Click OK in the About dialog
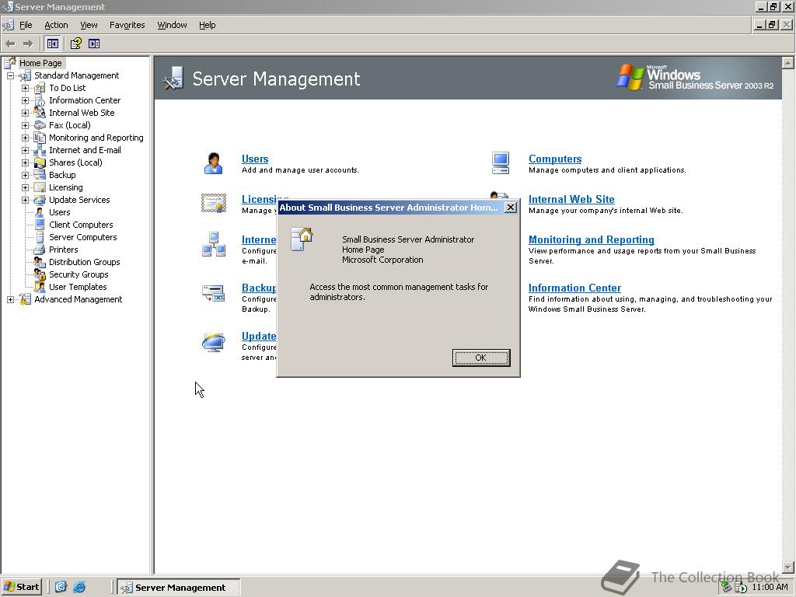The image size is (796, 597). tap(480, 358)
